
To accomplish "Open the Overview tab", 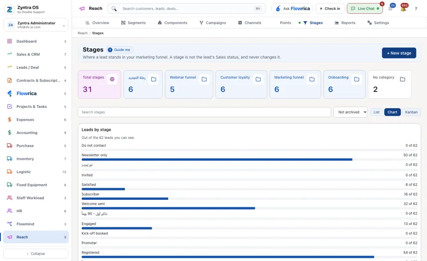I will click(97, 23).
